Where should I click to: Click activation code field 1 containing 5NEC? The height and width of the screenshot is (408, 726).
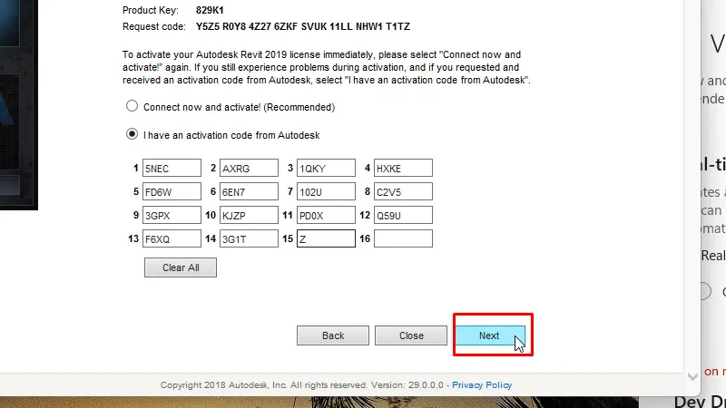click(172, 169)
